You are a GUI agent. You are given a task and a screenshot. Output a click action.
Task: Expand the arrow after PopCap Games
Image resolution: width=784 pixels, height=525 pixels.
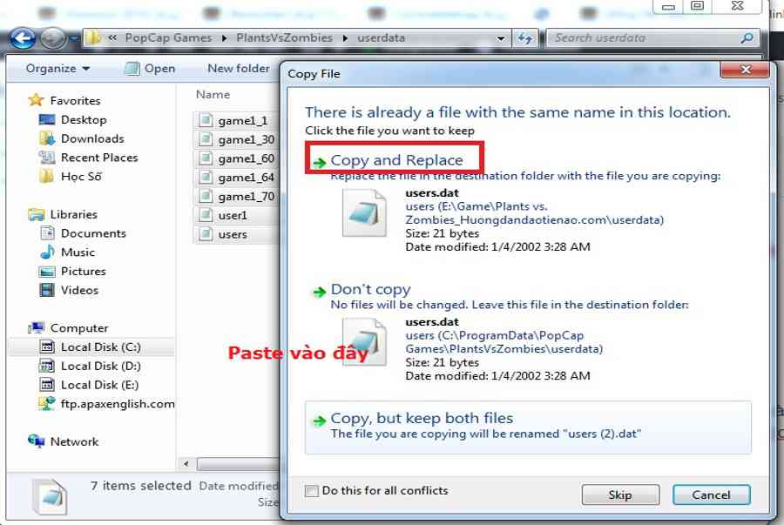click(225, 38)
